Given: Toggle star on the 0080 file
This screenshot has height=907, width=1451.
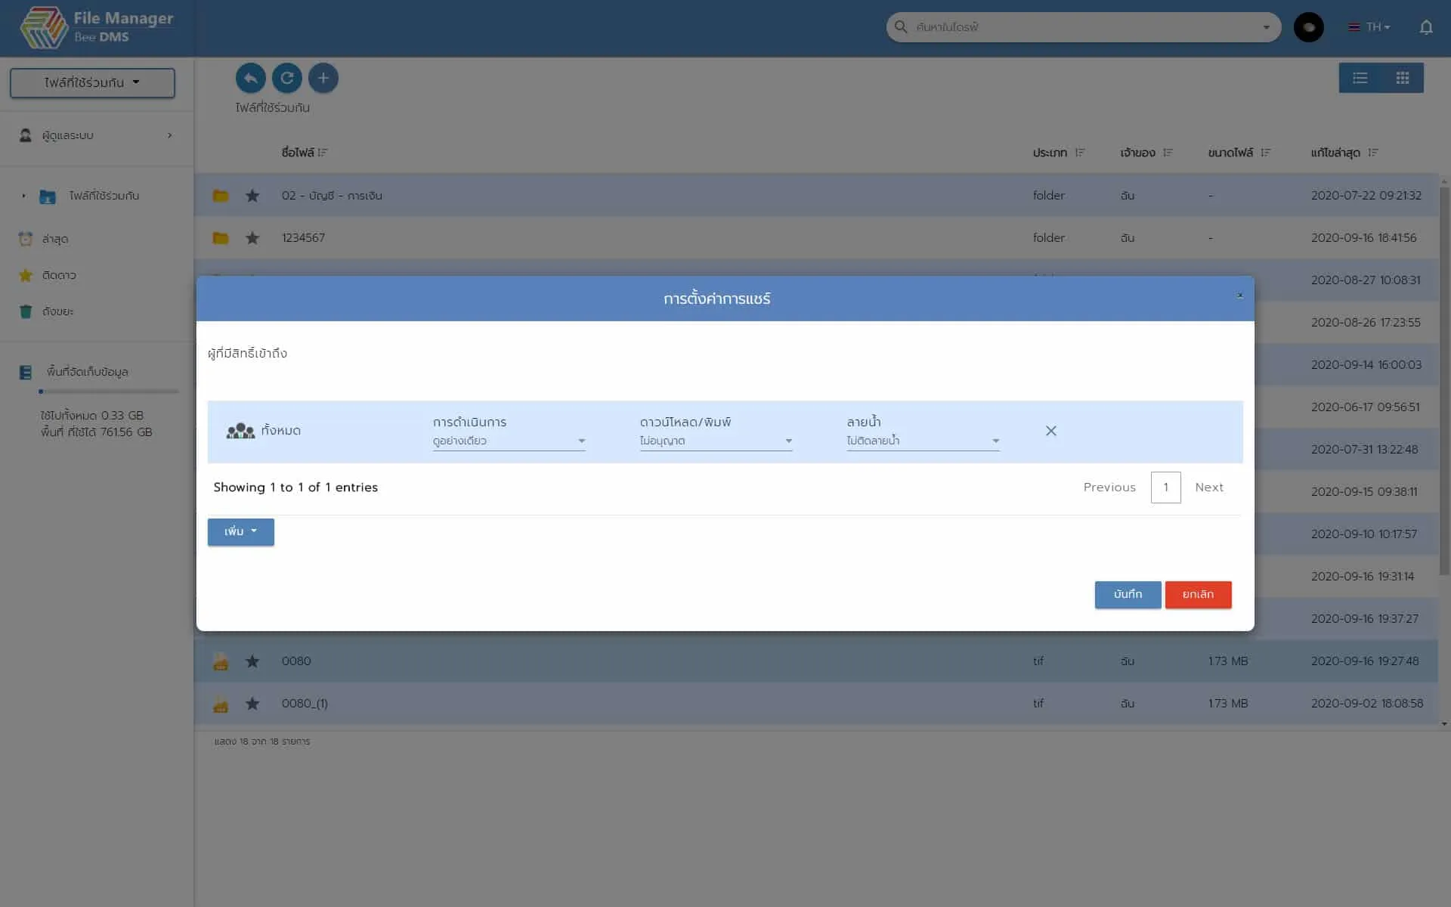Looking at the screenshot, I should [x=252, y=661].
